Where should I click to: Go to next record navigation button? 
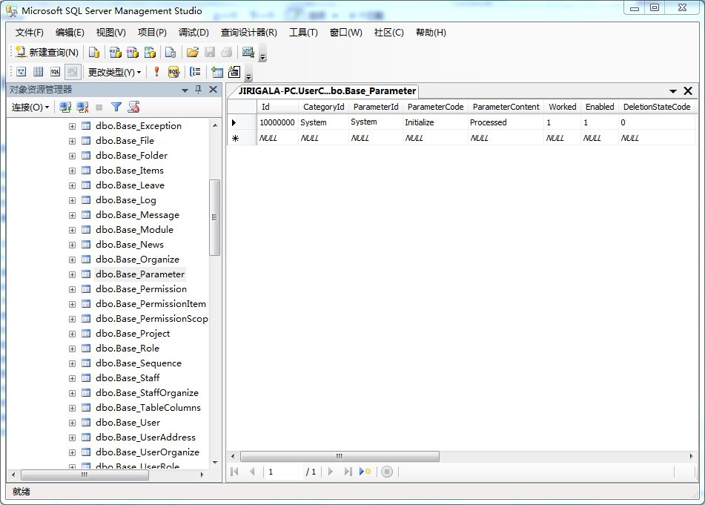331,472
